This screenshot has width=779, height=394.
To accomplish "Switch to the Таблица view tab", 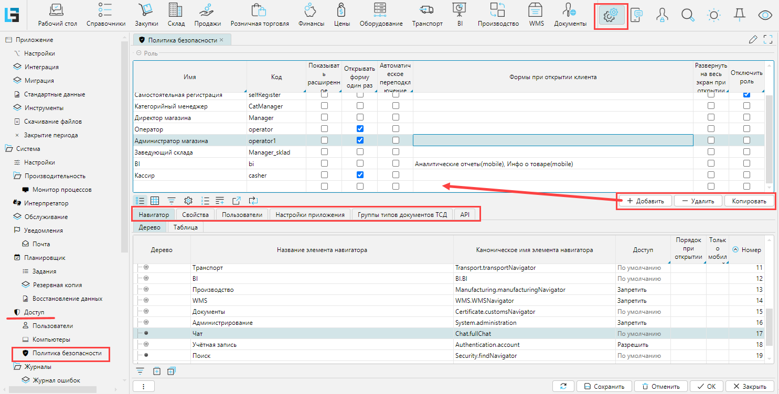I will click(x=185, y=227).
